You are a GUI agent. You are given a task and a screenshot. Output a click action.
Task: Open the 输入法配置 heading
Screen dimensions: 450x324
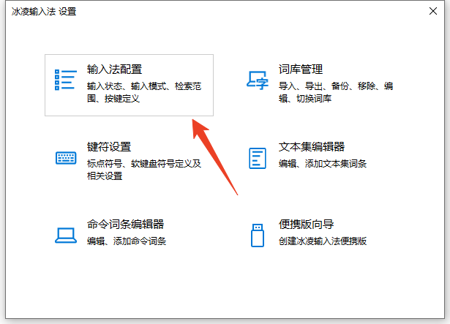coord(114,69)
